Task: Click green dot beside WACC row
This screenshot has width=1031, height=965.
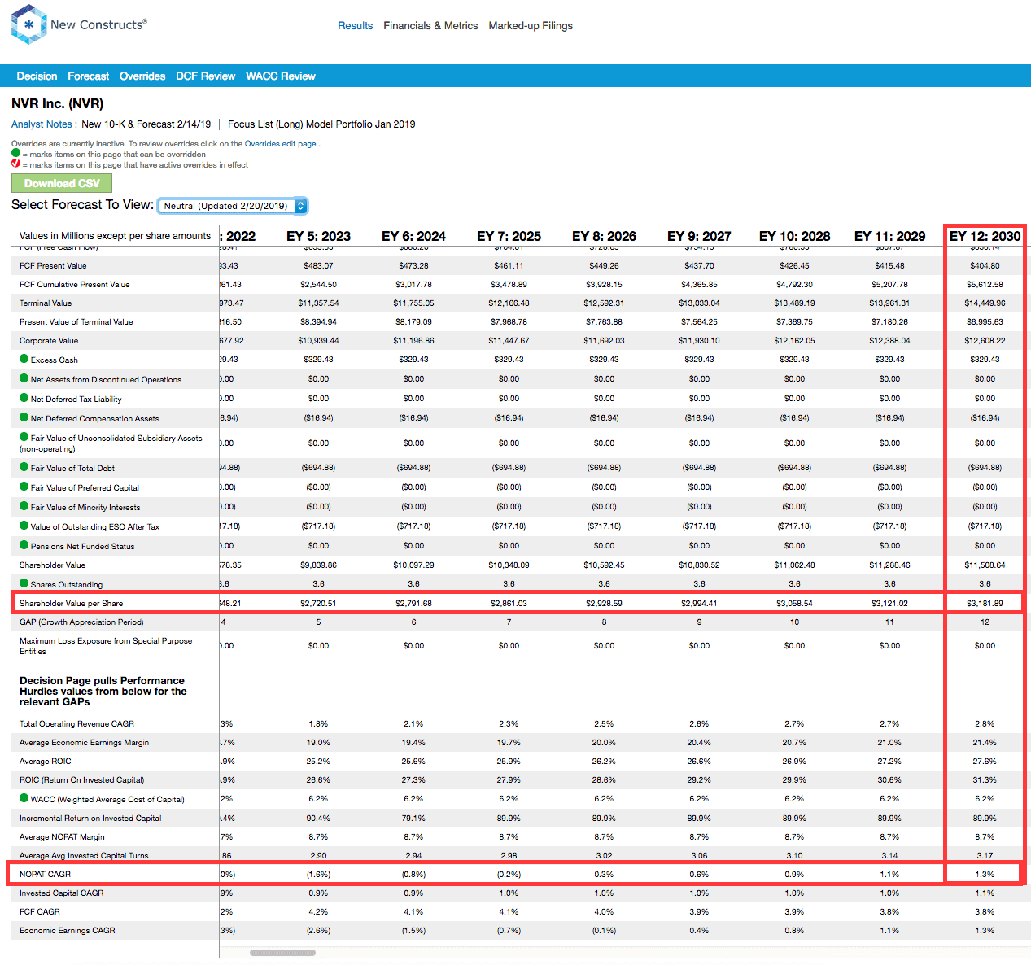Action: coord(24,798)
